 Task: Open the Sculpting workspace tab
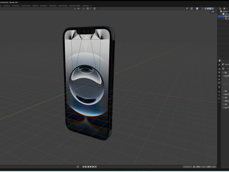(x=7, y=6)
